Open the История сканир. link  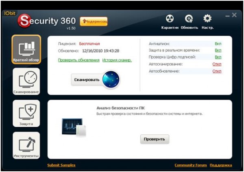(117, 60)
